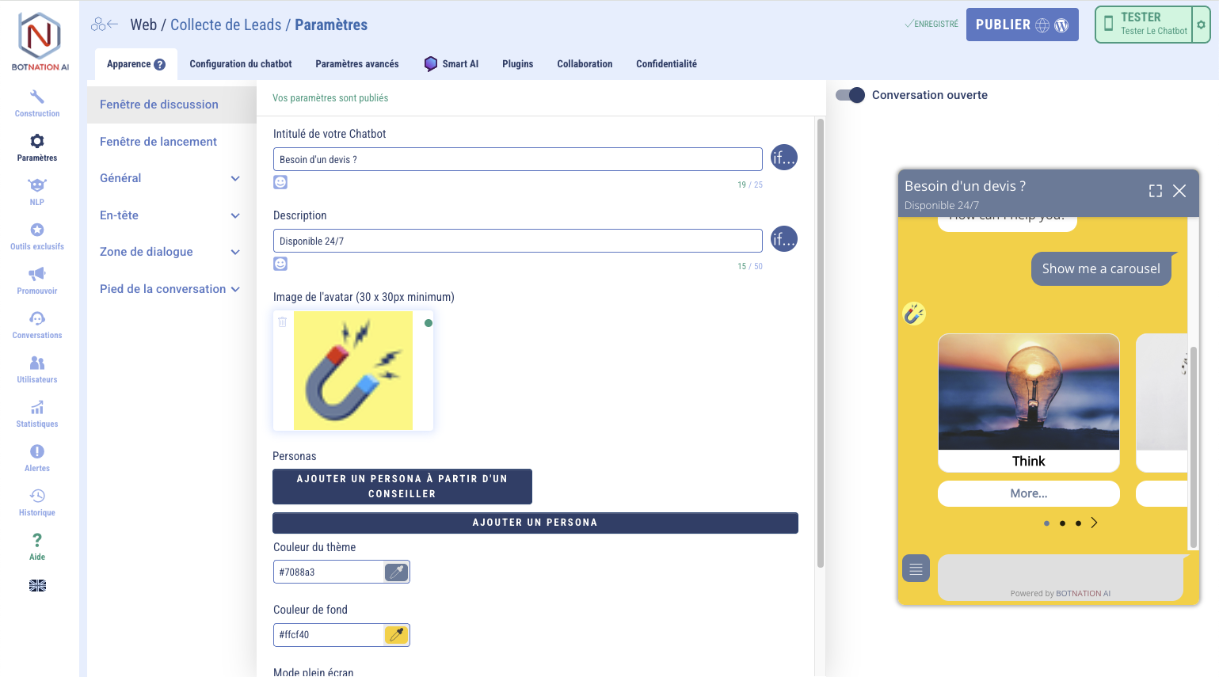
Task: Click the Intitulé de votre Chatbot field
Action: click(518, 159)
